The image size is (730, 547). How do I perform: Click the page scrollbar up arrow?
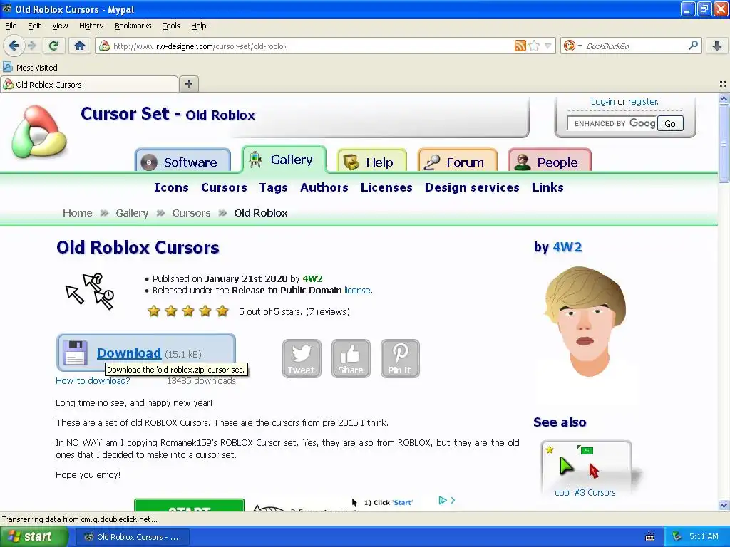coord(724,98)
